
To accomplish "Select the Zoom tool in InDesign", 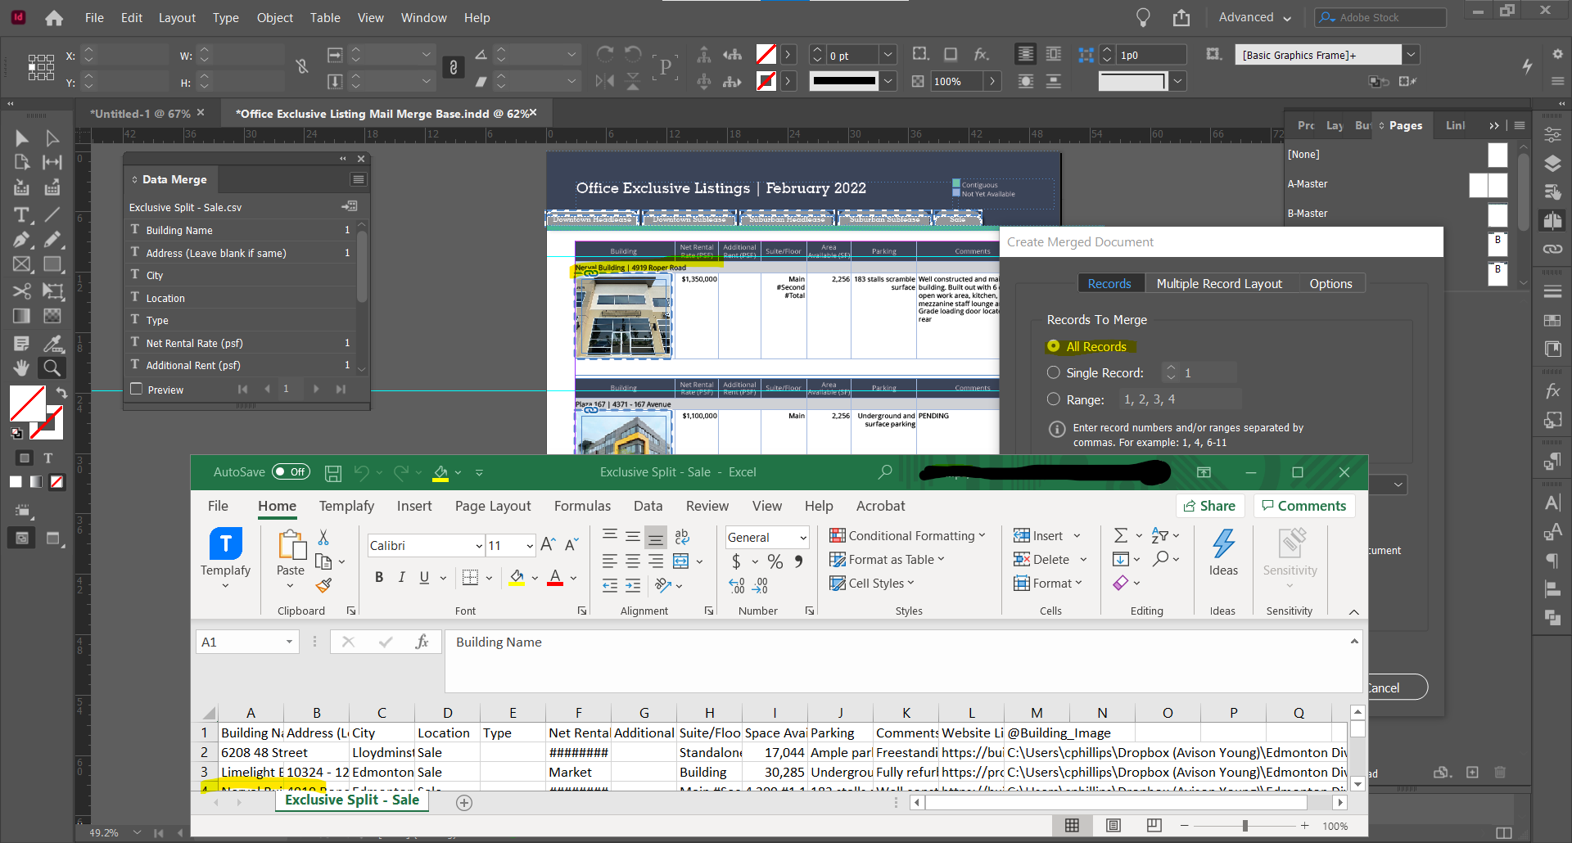I will coord(52,367).
